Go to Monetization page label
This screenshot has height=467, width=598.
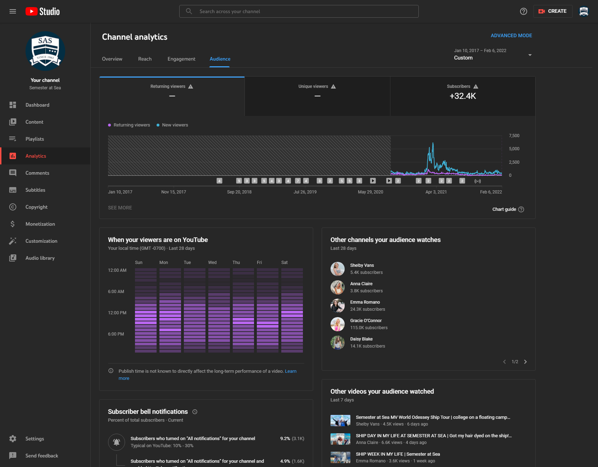pos(40,224)
